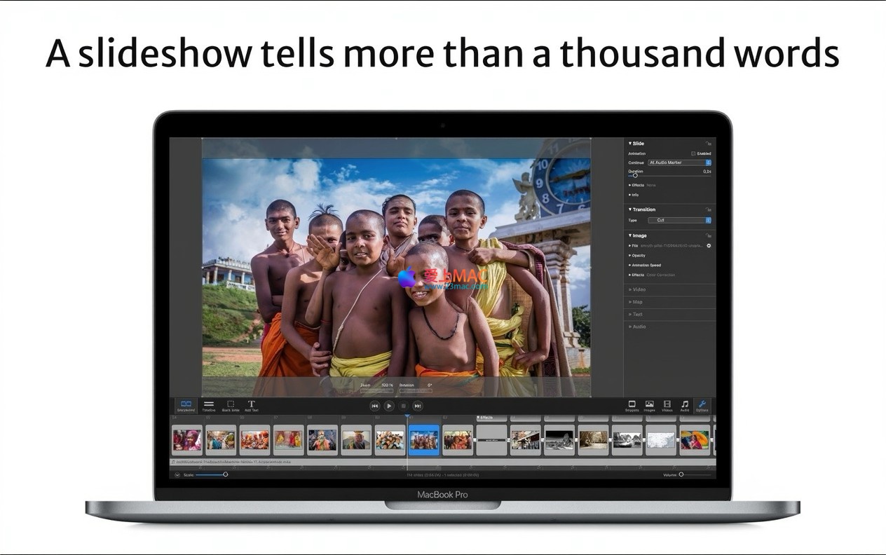Click the Volume slider handle
The width and height of the screenshot is (886, 555).
click(x=681, y=474)
